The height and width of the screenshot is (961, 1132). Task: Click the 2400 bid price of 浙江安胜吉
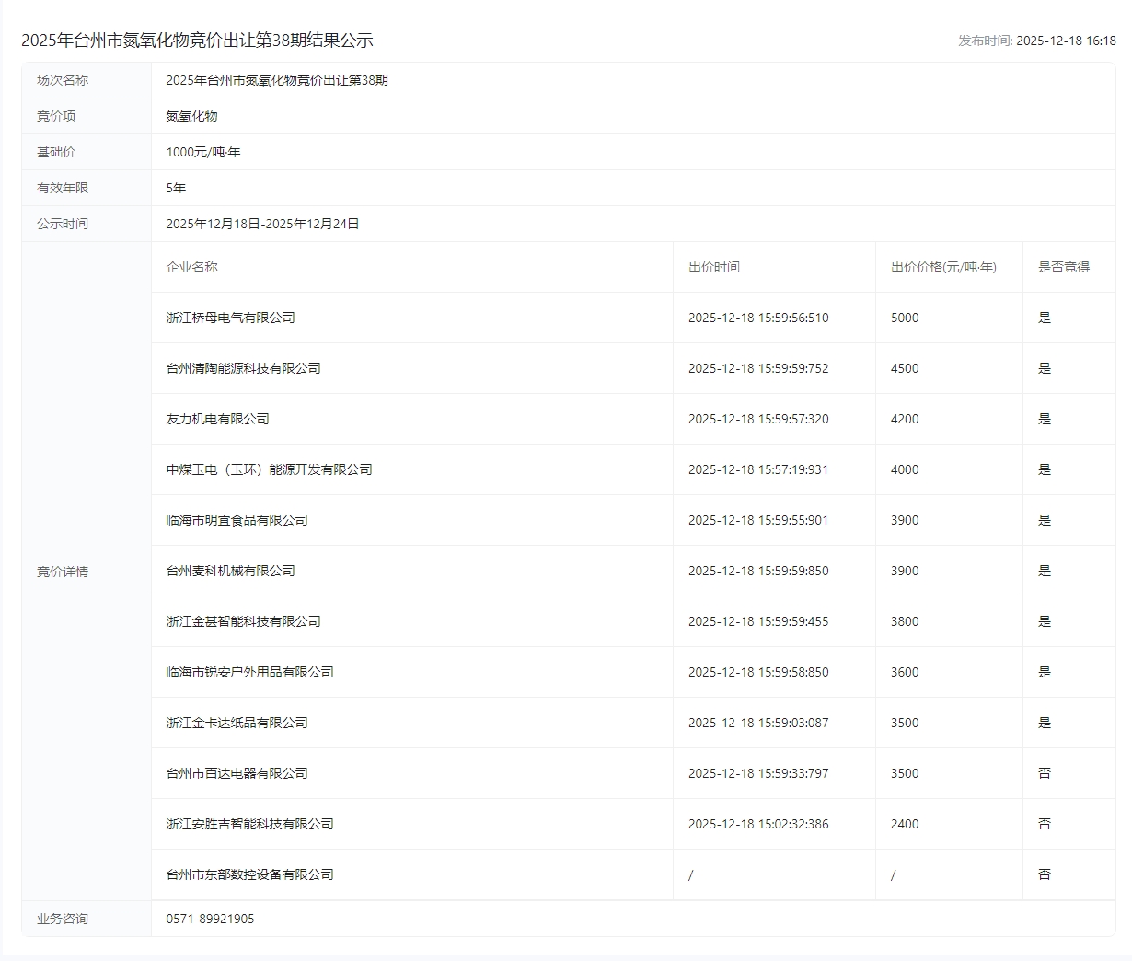tap(905, 824)
